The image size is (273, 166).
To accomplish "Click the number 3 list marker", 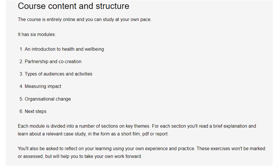I will click(21, 74).
